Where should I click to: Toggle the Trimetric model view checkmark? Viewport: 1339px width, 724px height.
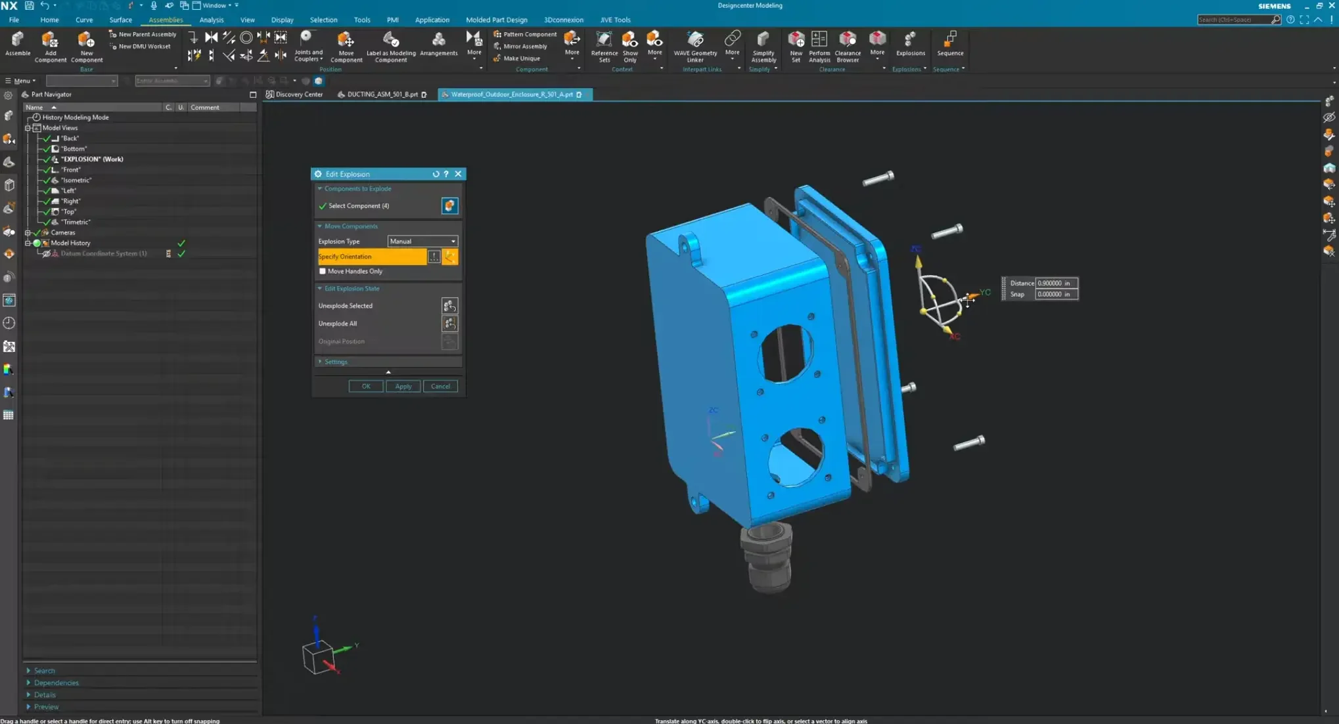pos(46,223)
